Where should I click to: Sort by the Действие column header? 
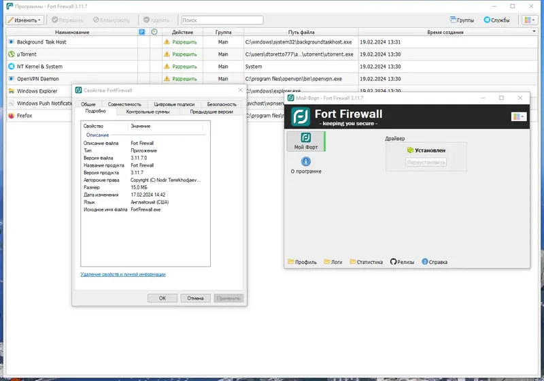pyautogui.click(x=182, y=32)
